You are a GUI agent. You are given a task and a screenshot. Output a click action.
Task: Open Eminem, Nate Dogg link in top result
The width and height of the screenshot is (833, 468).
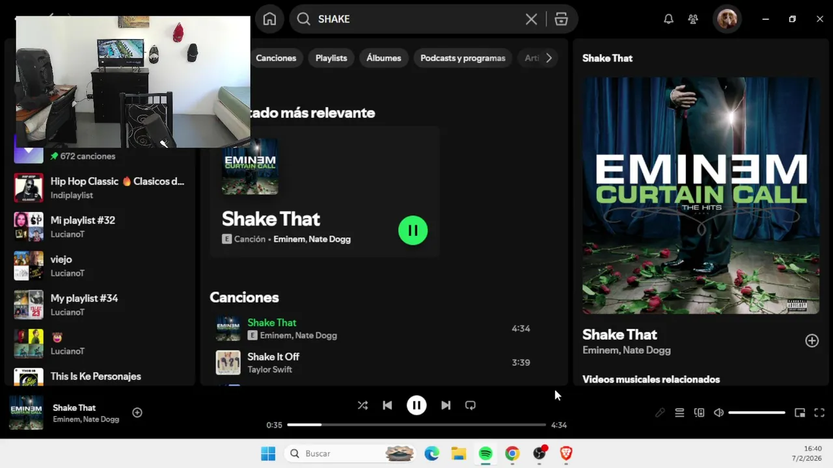(312, 239)
